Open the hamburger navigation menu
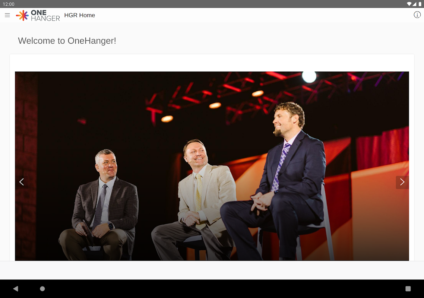424x298 pixels. click(x=7, y=15)
